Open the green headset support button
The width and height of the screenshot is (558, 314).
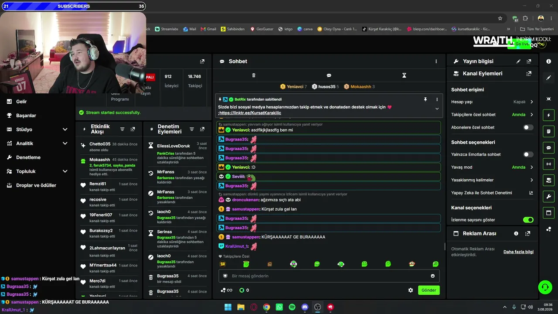pyautogui.click(x=545, y=287)
